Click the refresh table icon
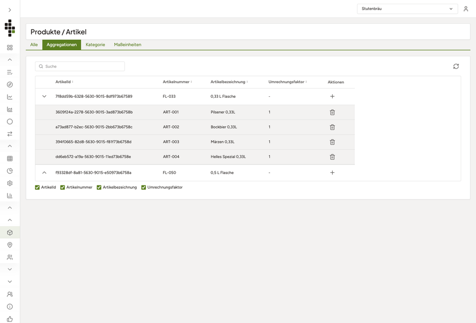This screenshot has height=323, width=476. click(456, 66)
